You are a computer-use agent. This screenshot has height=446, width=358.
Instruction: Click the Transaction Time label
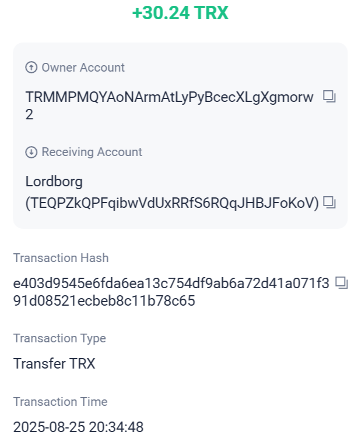[x=61, y=402]
